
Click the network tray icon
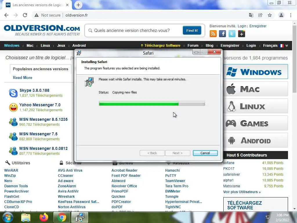coord(268,217)
